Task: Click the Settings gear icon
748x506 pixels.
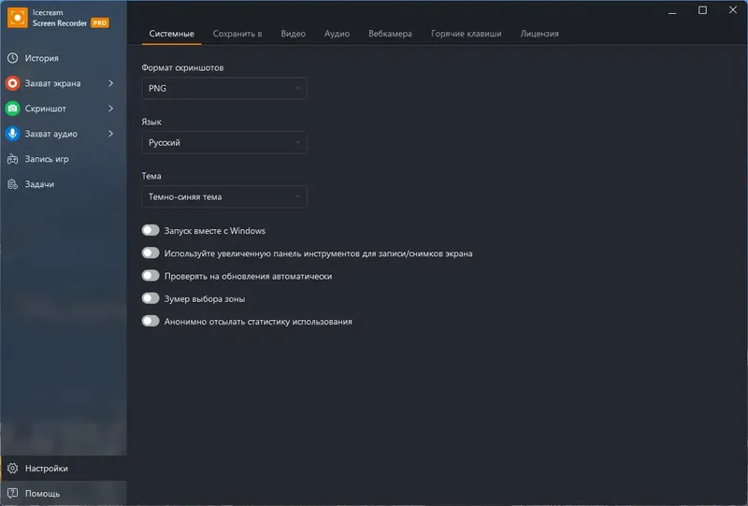Action: [13, 468]
